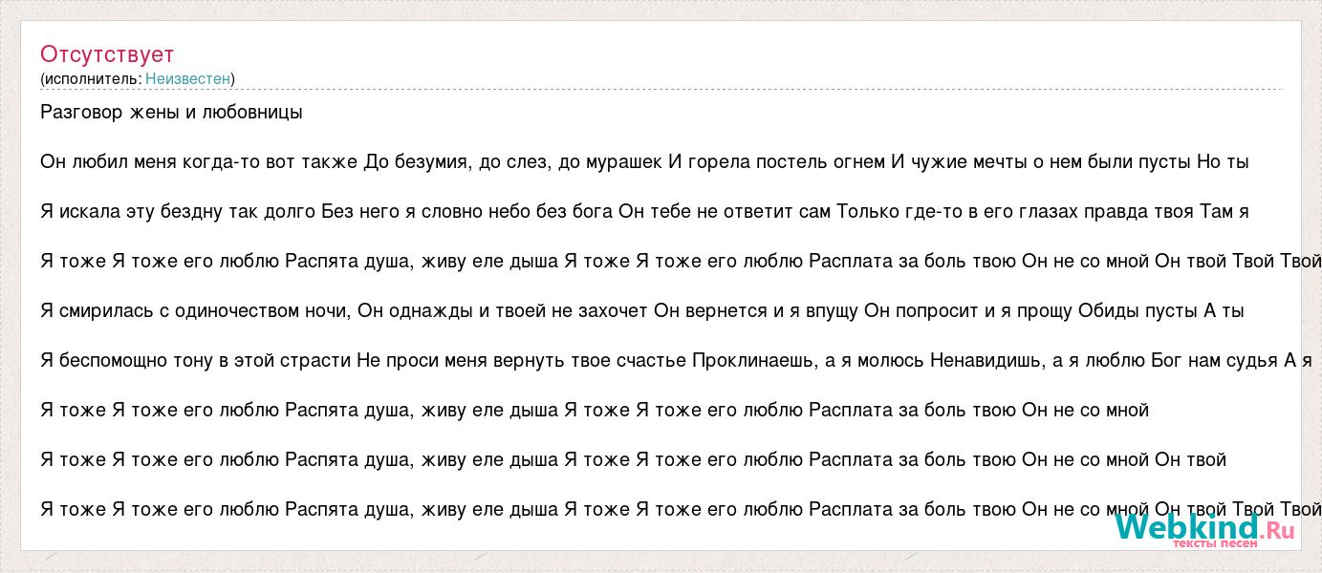Viewport: 1322px width, 573px height.
Task: Click the line starting Я смирилась с одиночеством
Action: pos(642,311)
